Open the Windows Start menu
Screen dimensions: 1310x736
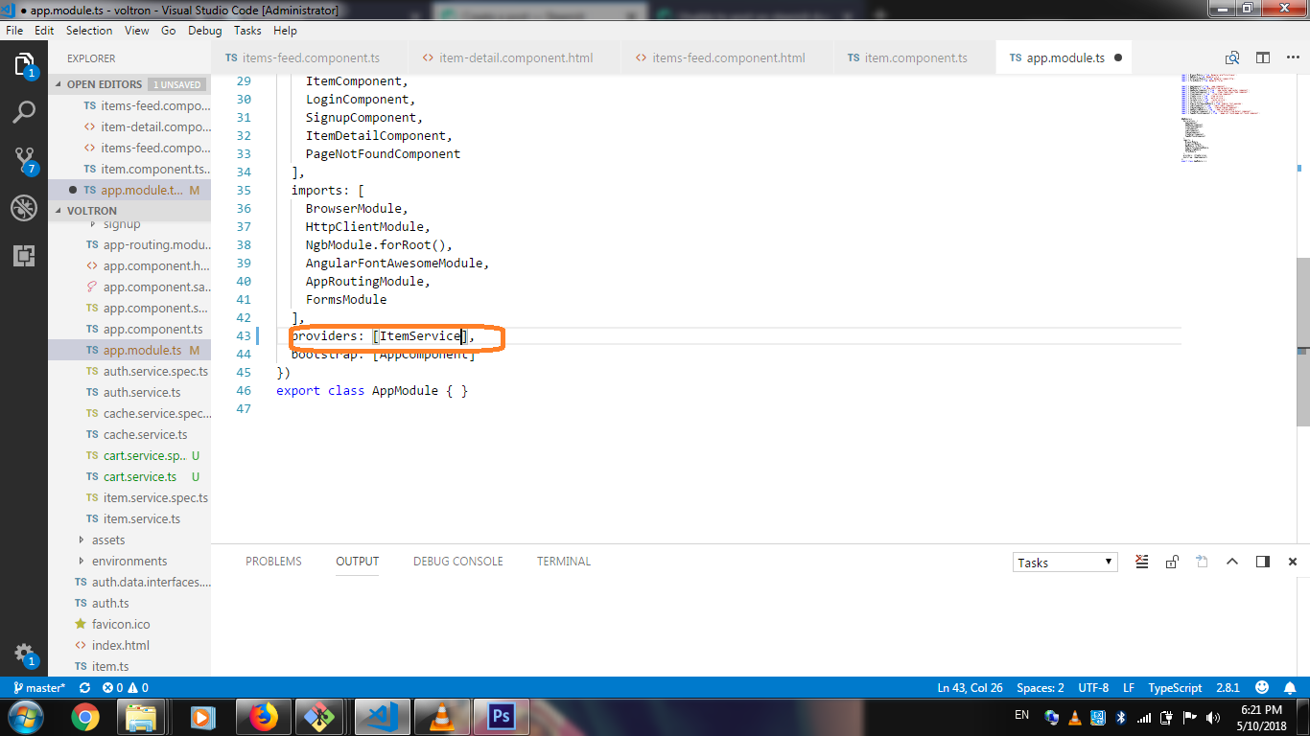point(26,716)
